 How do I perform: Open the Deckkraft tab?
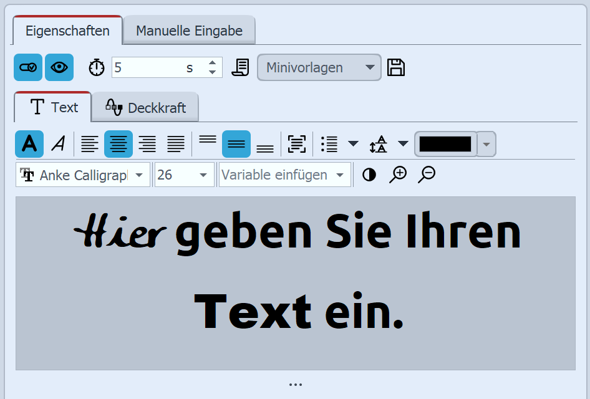click(145, 108)
